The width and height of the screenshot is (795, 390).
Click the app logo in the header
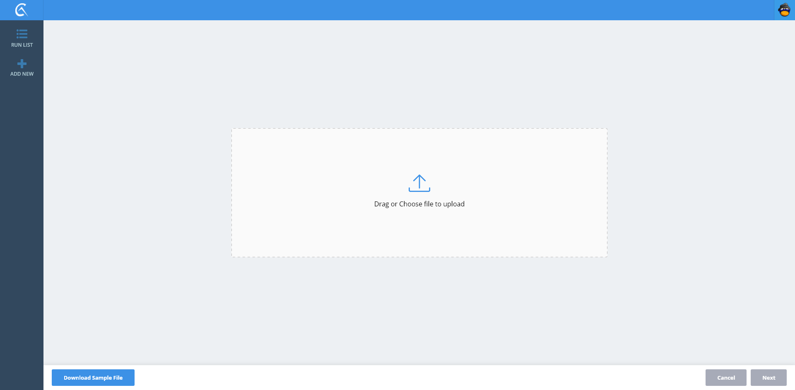(21, 10)
